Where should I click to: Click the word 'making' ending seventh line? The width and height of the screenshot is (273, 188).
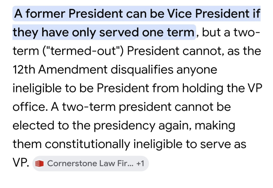click(215, 126)
